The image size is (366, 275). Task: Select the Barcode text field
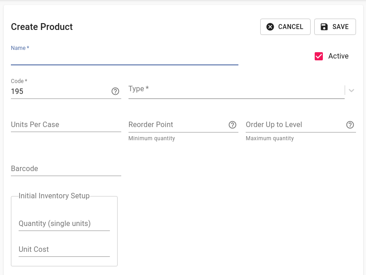pos(66,169)
